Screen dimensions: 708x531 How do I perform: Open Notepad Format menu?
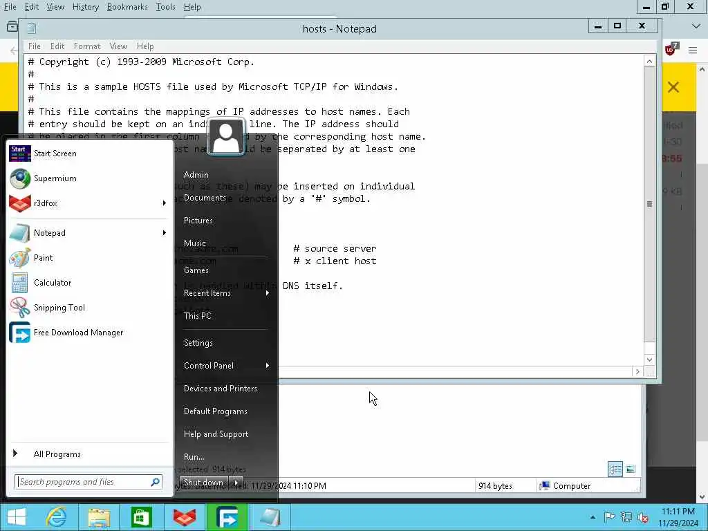point(87,46)
